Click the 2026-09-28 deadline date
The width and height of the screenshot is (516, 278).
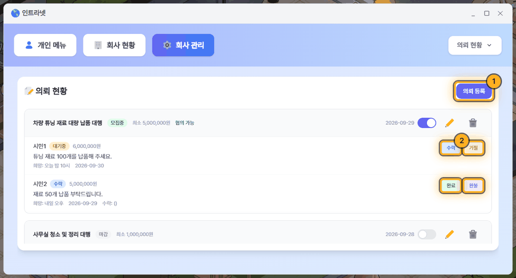point(400,234)
